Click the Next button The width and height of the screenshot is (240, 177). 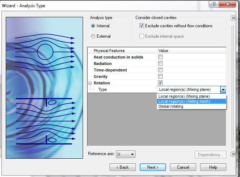153,167
